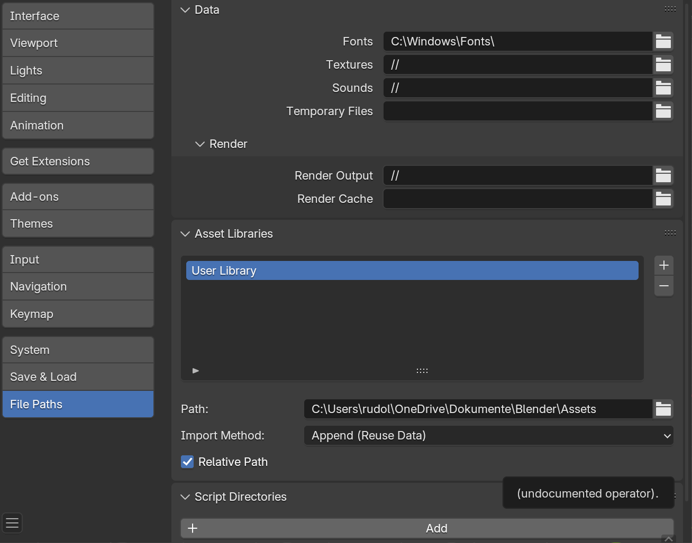Browse for the asset library Path folder
The image size is (692, 543).
coord(663,409)
